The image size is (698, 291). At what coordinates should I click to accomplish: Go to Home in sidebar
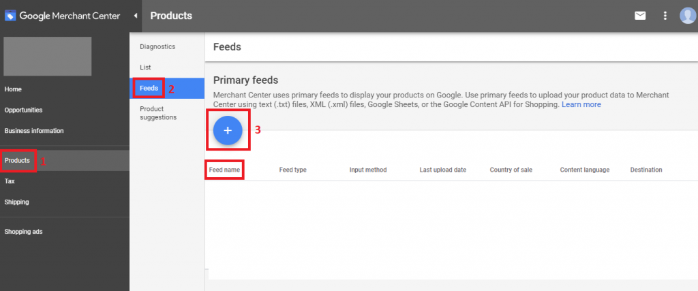click(13, 89)
